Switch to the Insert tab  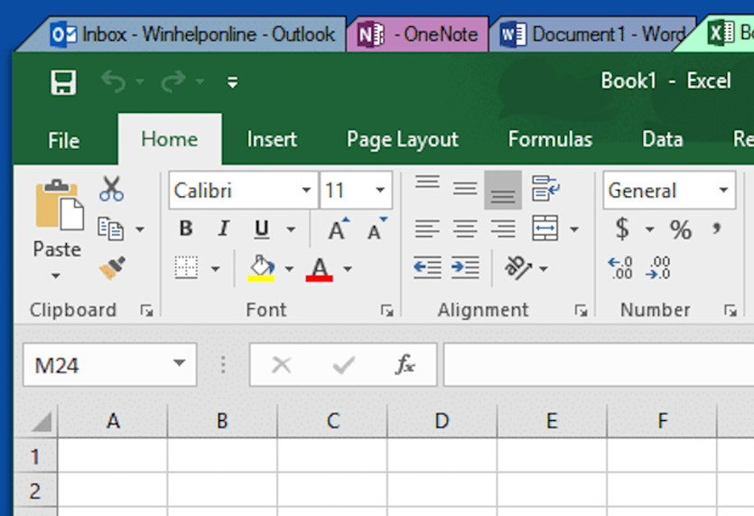point(272,139)
